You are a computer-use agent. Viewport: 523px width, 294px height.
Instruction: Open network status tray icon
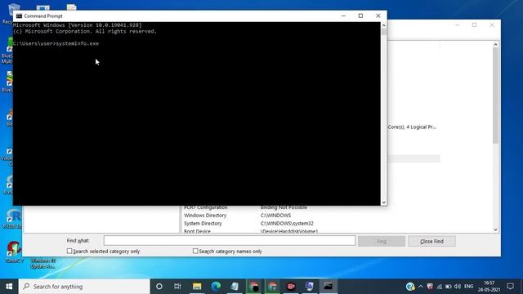click(440, 287)
